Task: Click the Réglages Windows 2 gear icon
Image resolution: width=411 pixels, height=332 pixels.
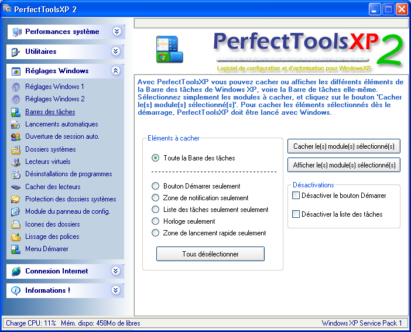Action: pyautogui.click(x=16, y=99)
